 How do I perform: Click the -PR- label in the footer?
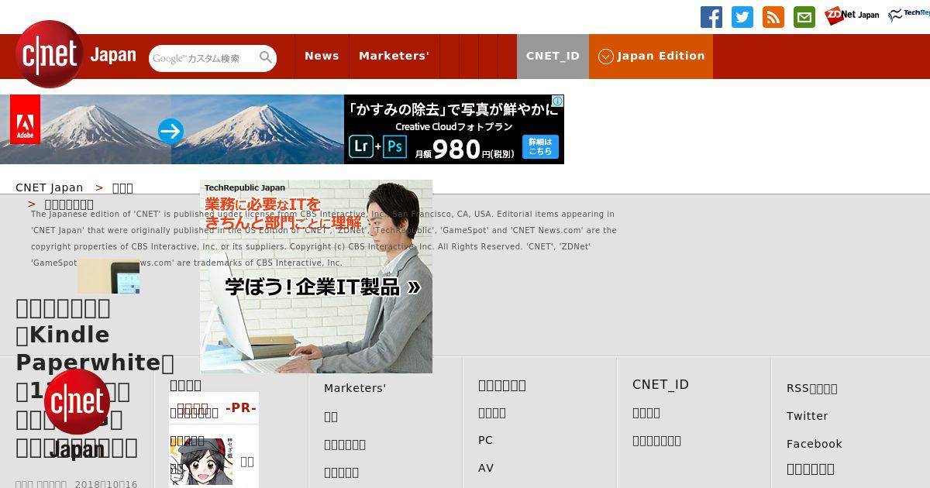tap(241, 407)
